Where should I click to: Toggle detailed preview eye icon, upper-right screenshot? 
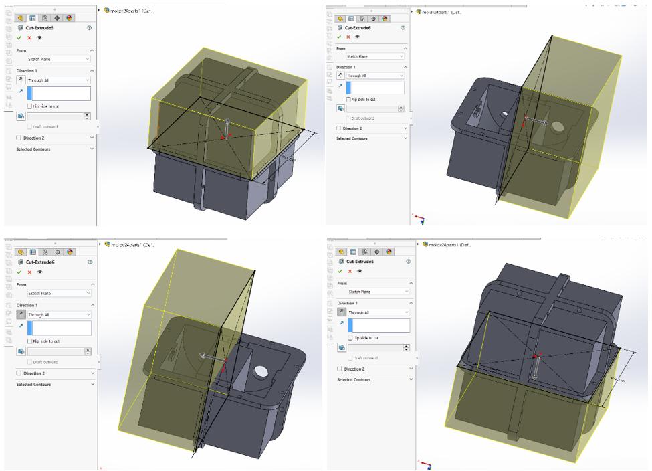click(358, 37)
